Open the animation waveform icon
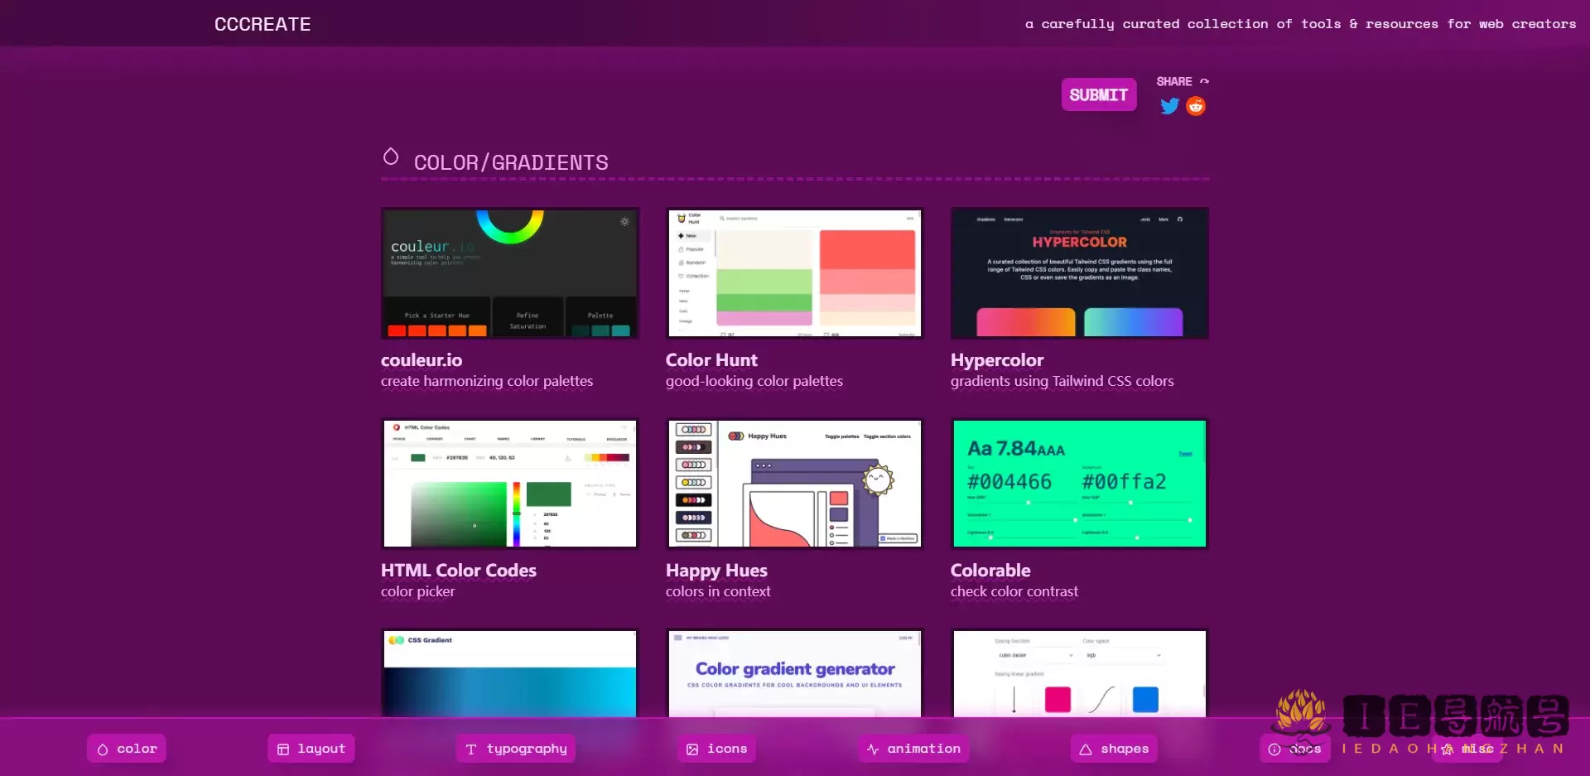This screenshot has width=1590, height=776. (871, 749)
